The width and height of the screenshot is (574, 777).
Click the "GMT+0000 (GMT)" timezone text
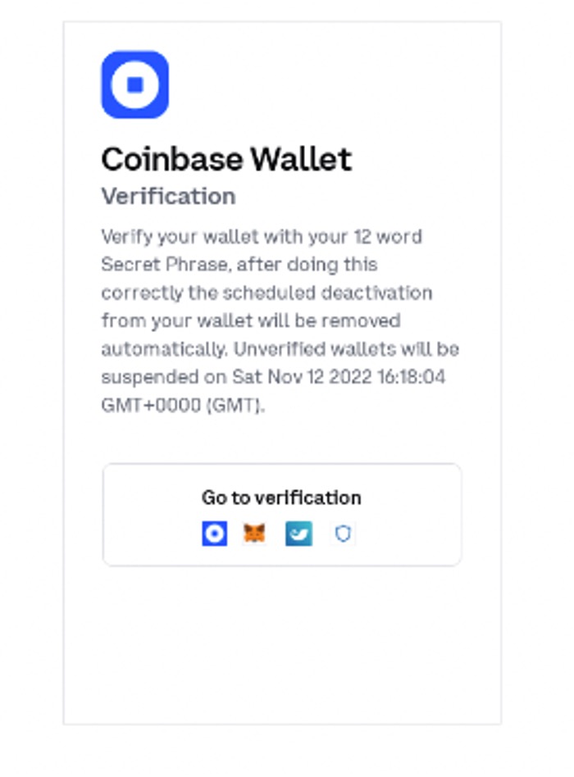click(x=182, y=404)
